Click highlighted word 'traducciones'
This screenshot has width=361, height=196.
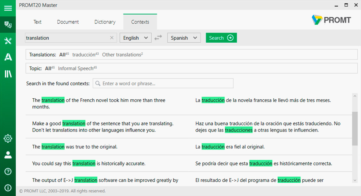[x=239, y=130]
